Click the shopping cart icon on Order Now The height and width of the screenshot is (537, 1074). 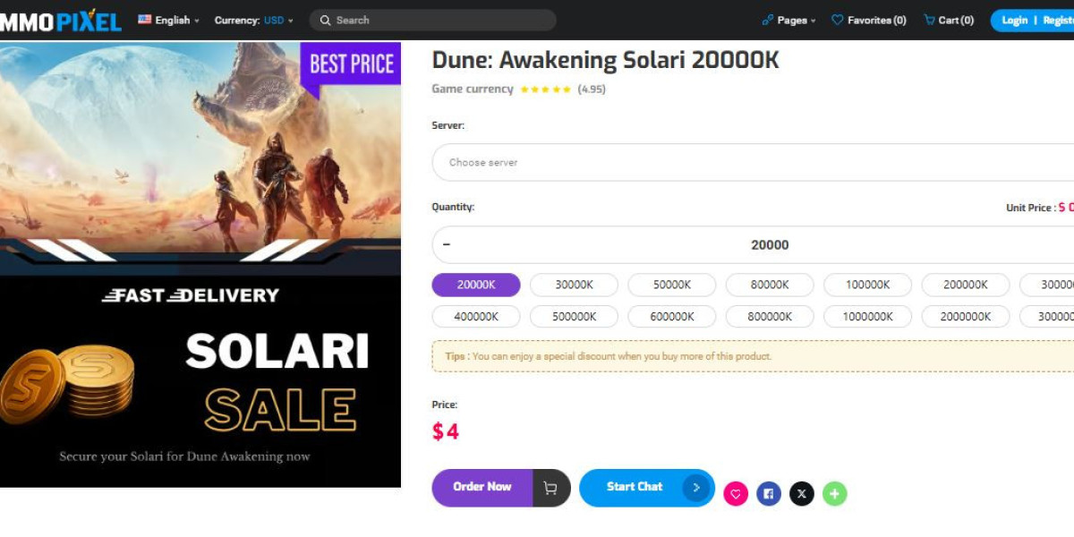click(x=550, y=488)
